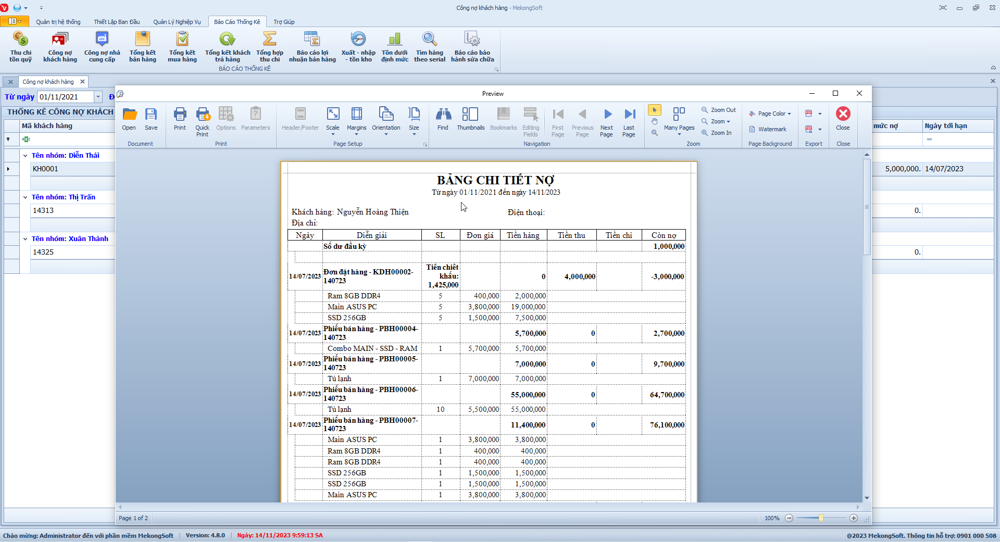The image size is (1000, 542).
Task: Click the Print icon in Preview
Action: [180, 118]
